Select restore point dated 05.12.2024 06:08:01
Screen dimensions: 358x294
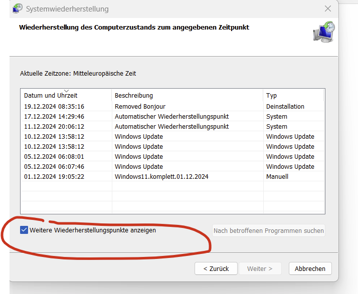point(172,156)
